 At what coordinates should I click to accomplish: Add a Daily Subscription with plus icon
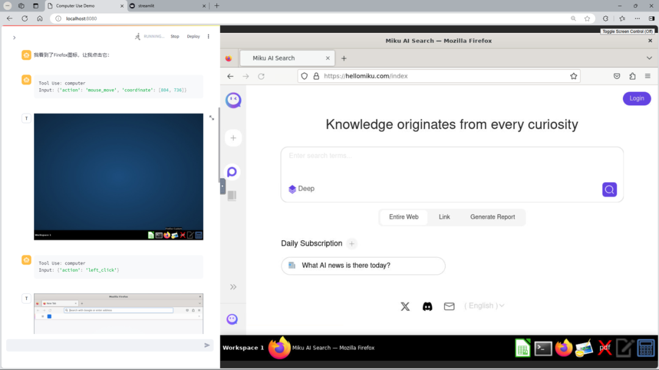point(351,244)
